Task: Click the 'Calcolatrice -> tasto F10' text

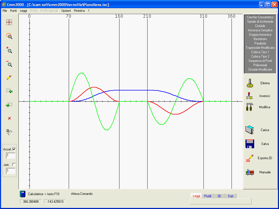Action: [x=44, y=194]
